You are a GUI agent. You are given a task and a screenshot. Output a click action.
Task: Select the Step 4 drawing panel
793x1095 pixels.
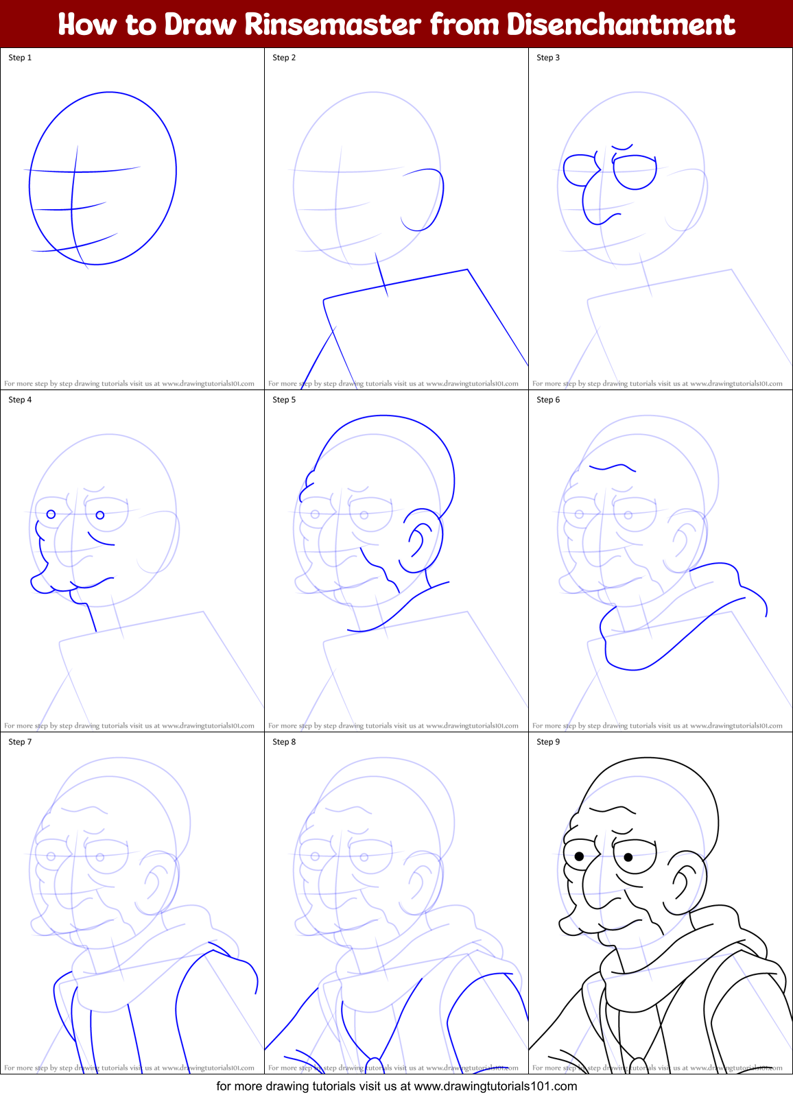tap(132, 561)
